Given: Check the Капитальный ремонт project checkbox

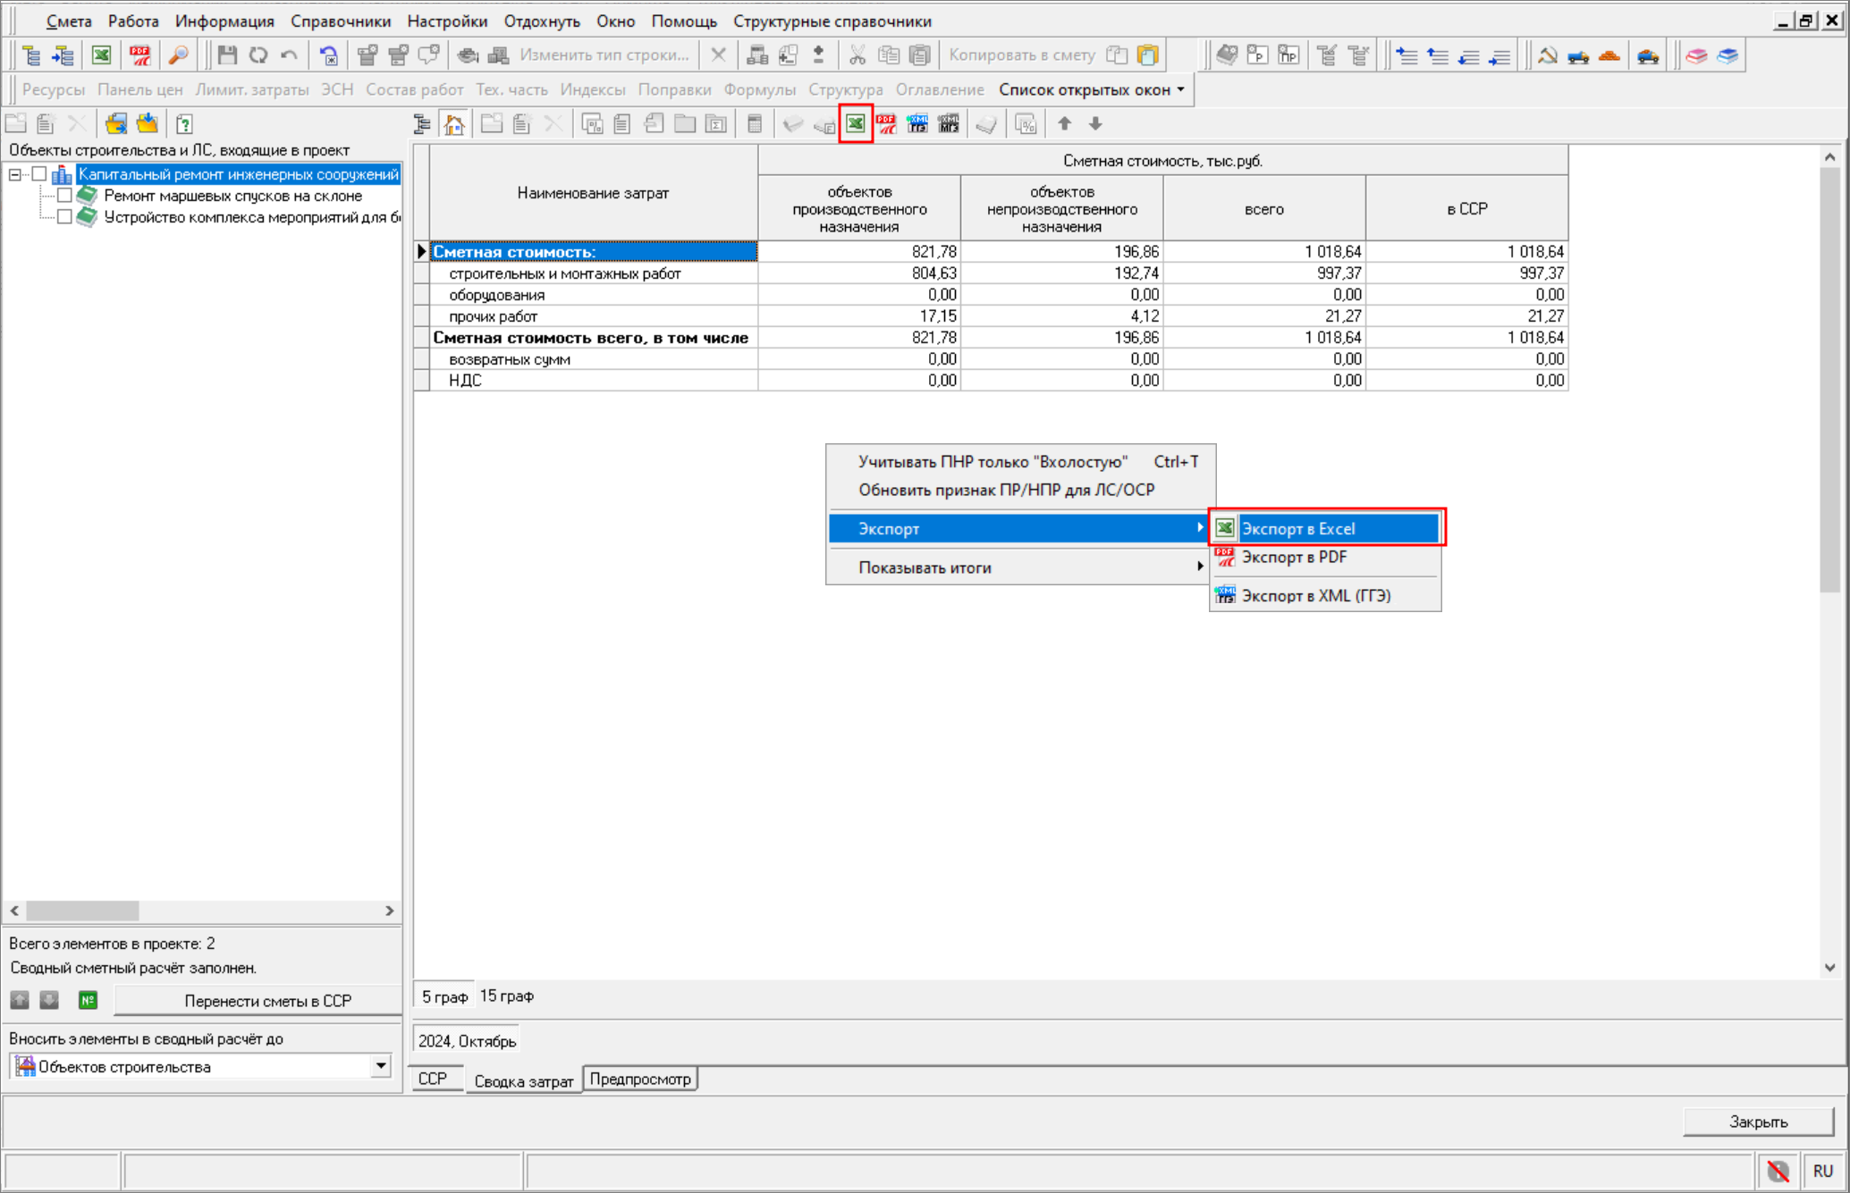Looking at the screenshot, I should (39, 174).
